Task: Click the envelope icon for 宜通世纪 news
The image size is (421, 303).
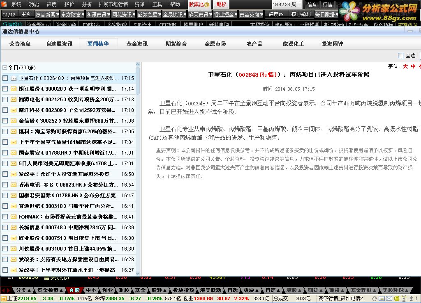Action: [14, 206]
